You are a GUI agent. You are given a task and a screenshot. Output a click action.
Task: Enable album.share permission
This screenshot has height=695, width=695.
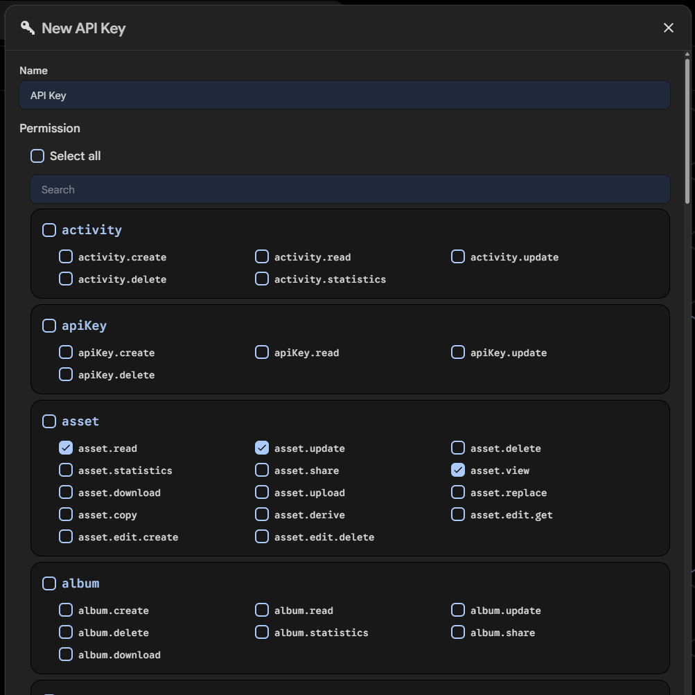coord(458,633)
